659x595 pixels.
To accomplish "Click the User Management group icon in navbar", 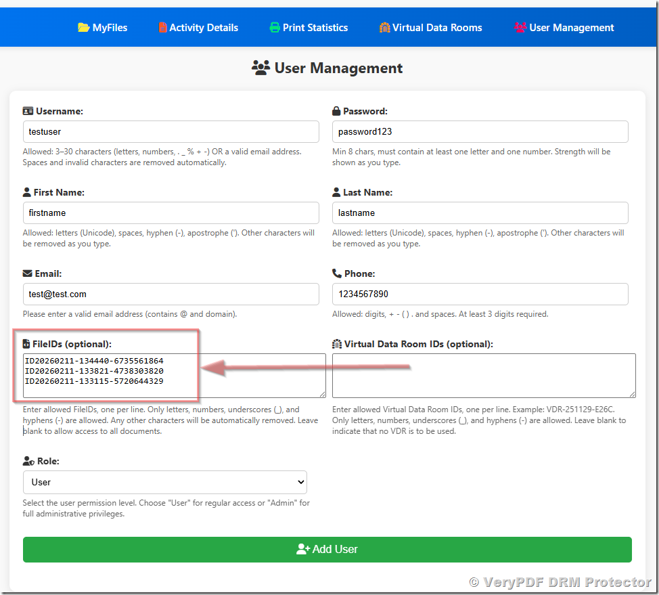I will tap(520, 28).
